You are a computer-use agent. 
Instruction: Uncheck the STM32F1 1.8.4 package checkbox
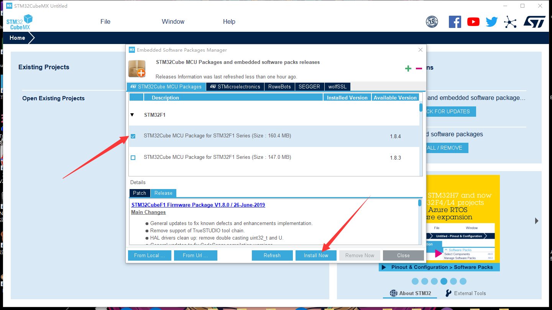133,136
